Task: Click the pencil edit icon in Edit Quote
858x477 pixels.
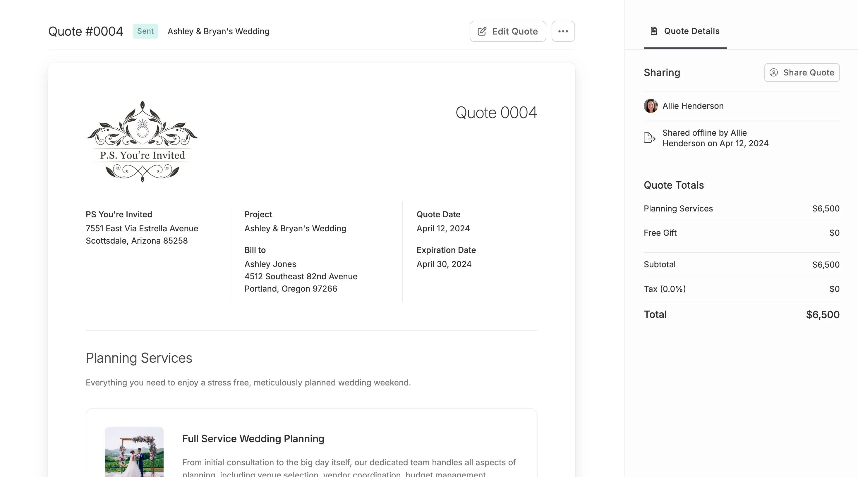Action: 482,31
